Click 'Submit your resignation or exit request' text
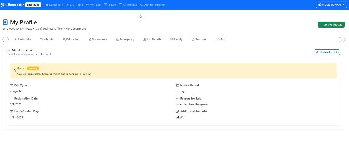The image size is (349, 143). 29,54
